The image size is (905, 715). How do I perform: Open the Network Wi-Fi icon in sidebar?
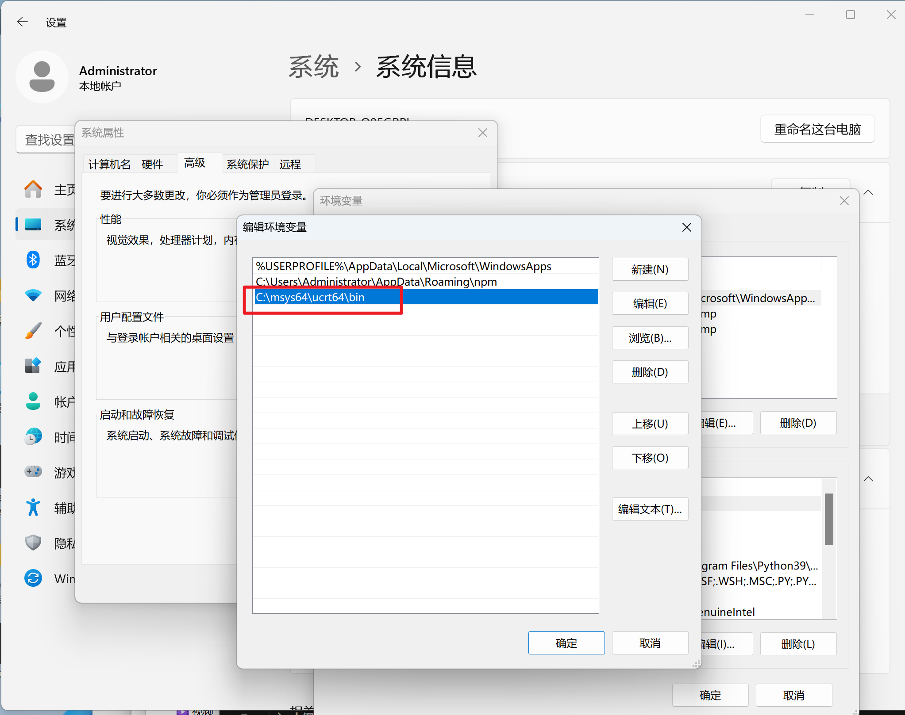click(x=33, y=295)
